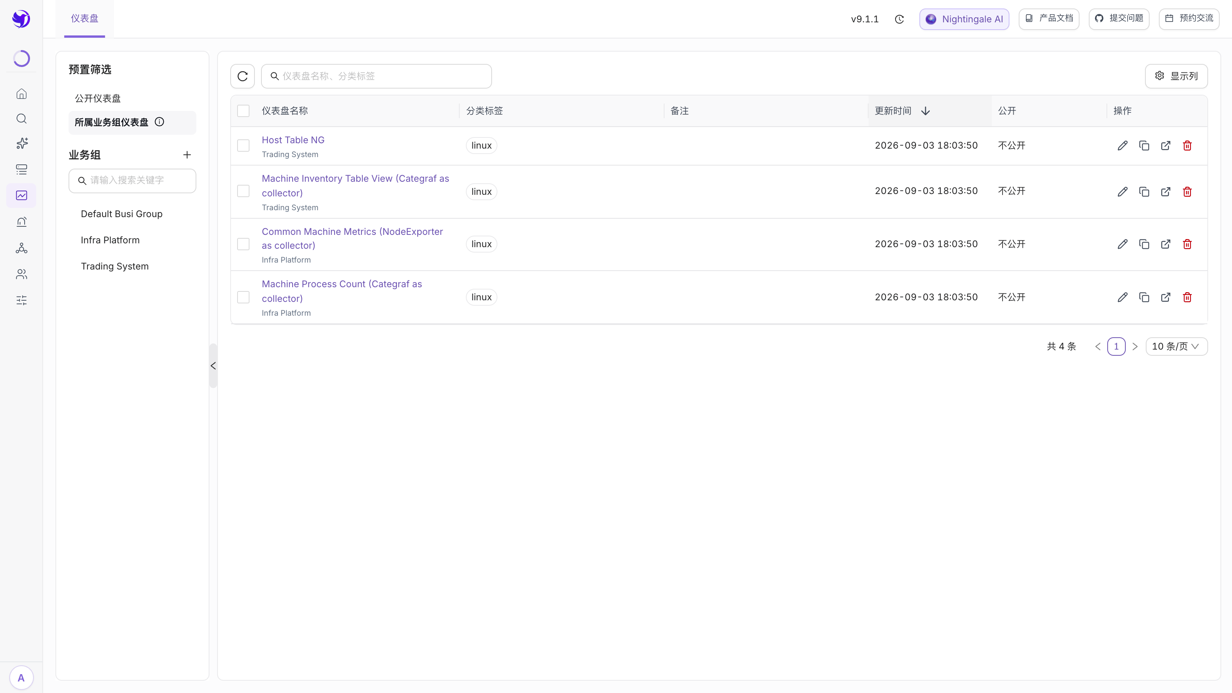Image resolution: width=1232 pixels, height=693 pixels.
Task: Select Infra Platform business group
Action: point(110,240)
